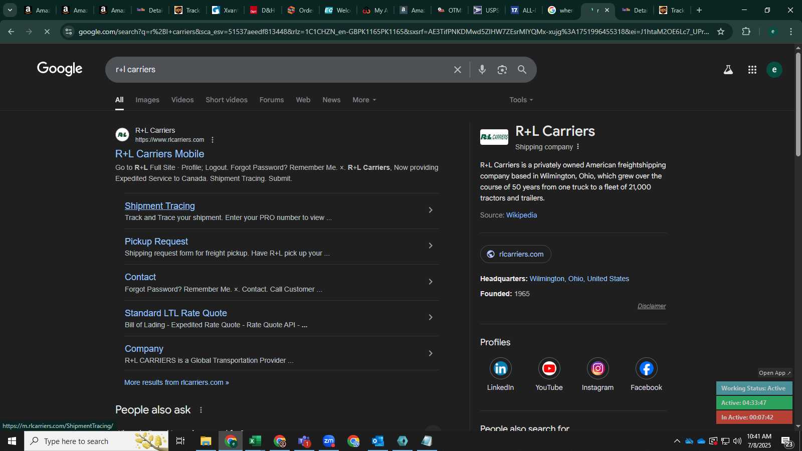802x451 pixels.
Task: Click the Open App button
Action: click(775, 373)
